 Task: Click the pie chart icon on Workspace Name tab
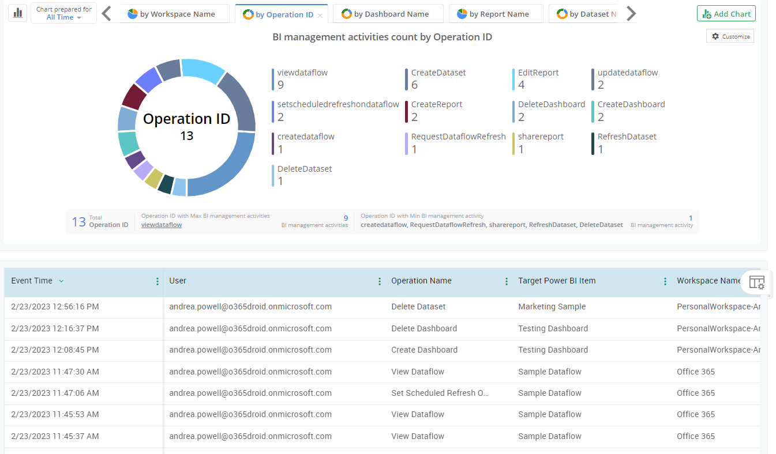pos(134,13)
